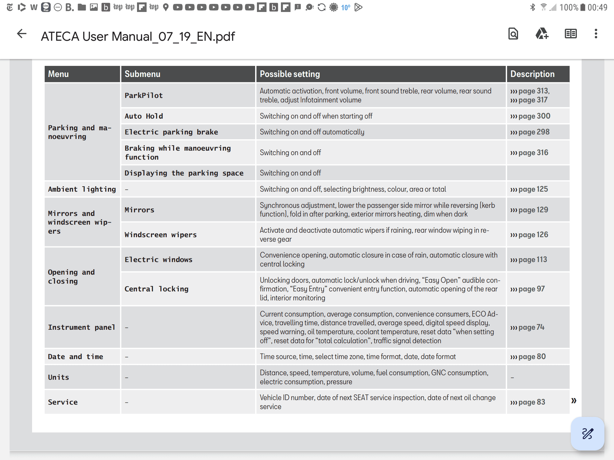Tap the battery status icon
614x460 pixels.
(583, 7)
